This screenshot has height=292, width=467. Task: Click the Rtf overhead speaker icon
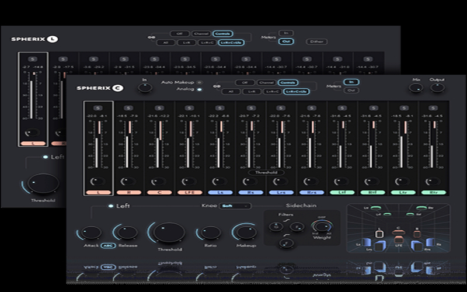[x=410, y=214]
